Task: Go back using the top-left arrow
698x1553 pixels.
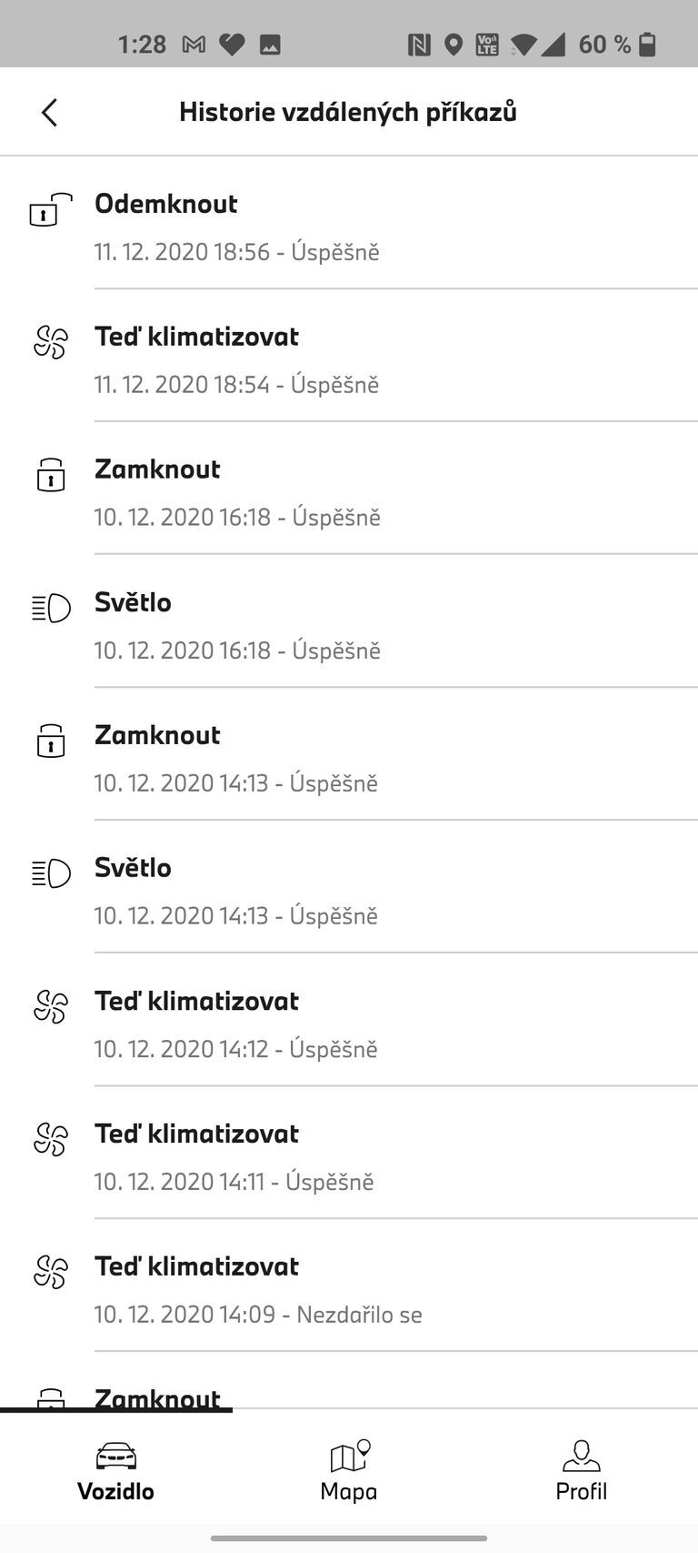Action: coord(49,113)
